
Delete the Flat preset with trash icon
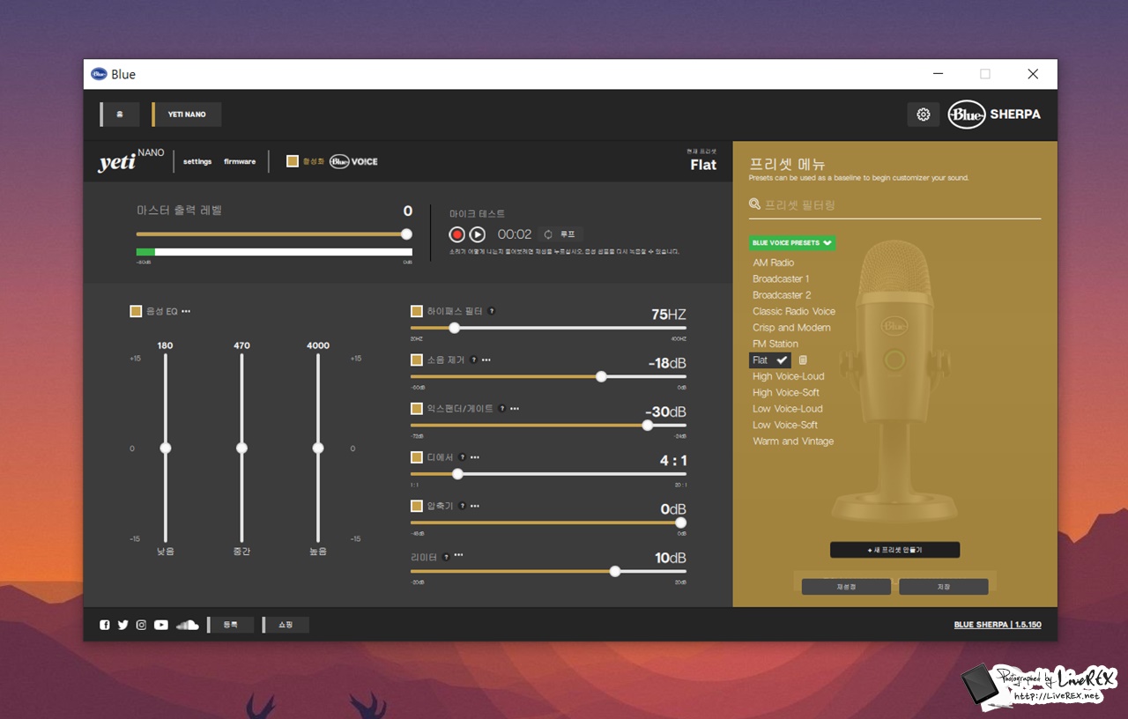tap(803, 360)
